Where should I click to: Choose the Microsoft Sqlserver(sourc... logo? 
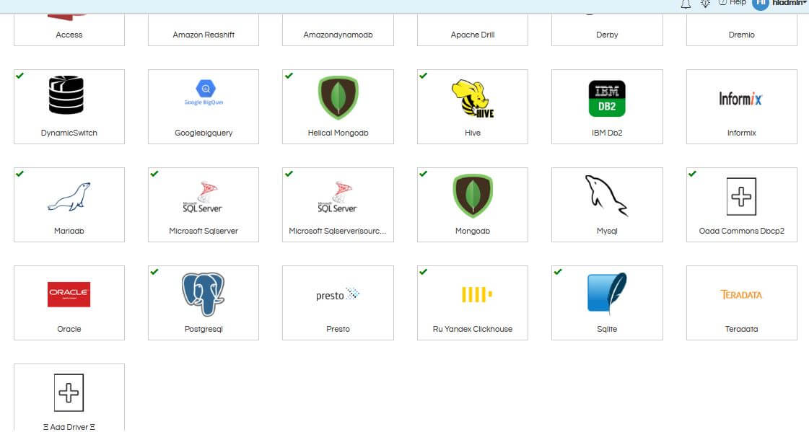pyautogui.click(x=338, y=197)
